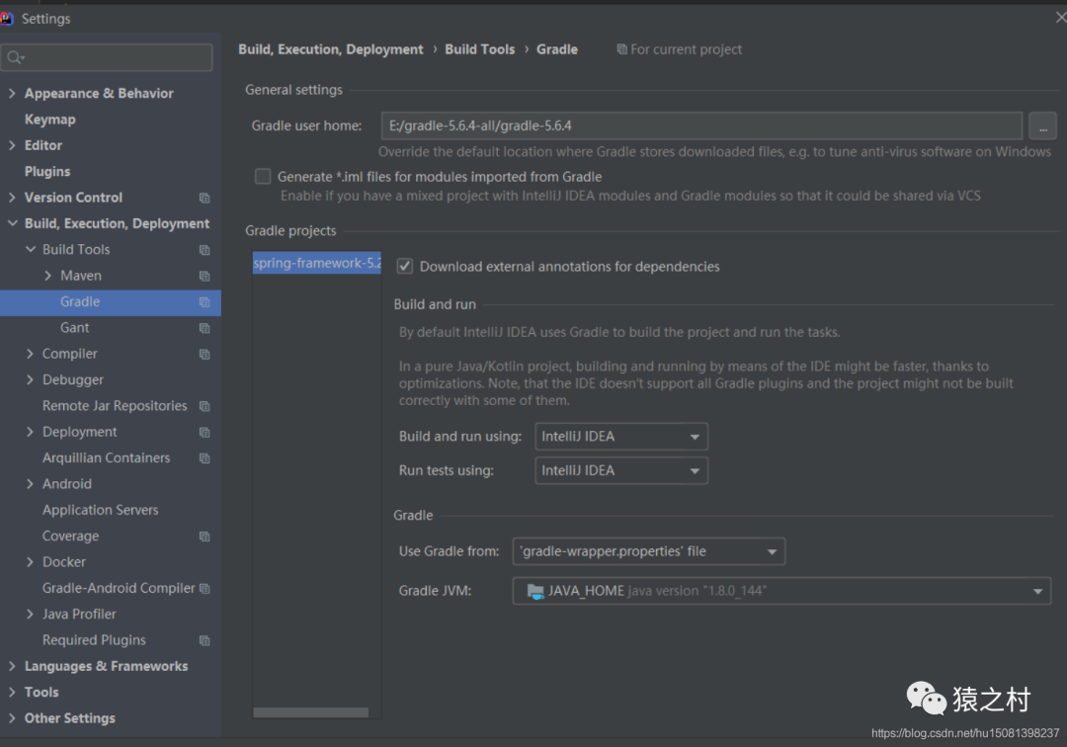Viewport: 1067px width, 747px height.
Task: Click into the settings search field
Action: pos(107,58)
